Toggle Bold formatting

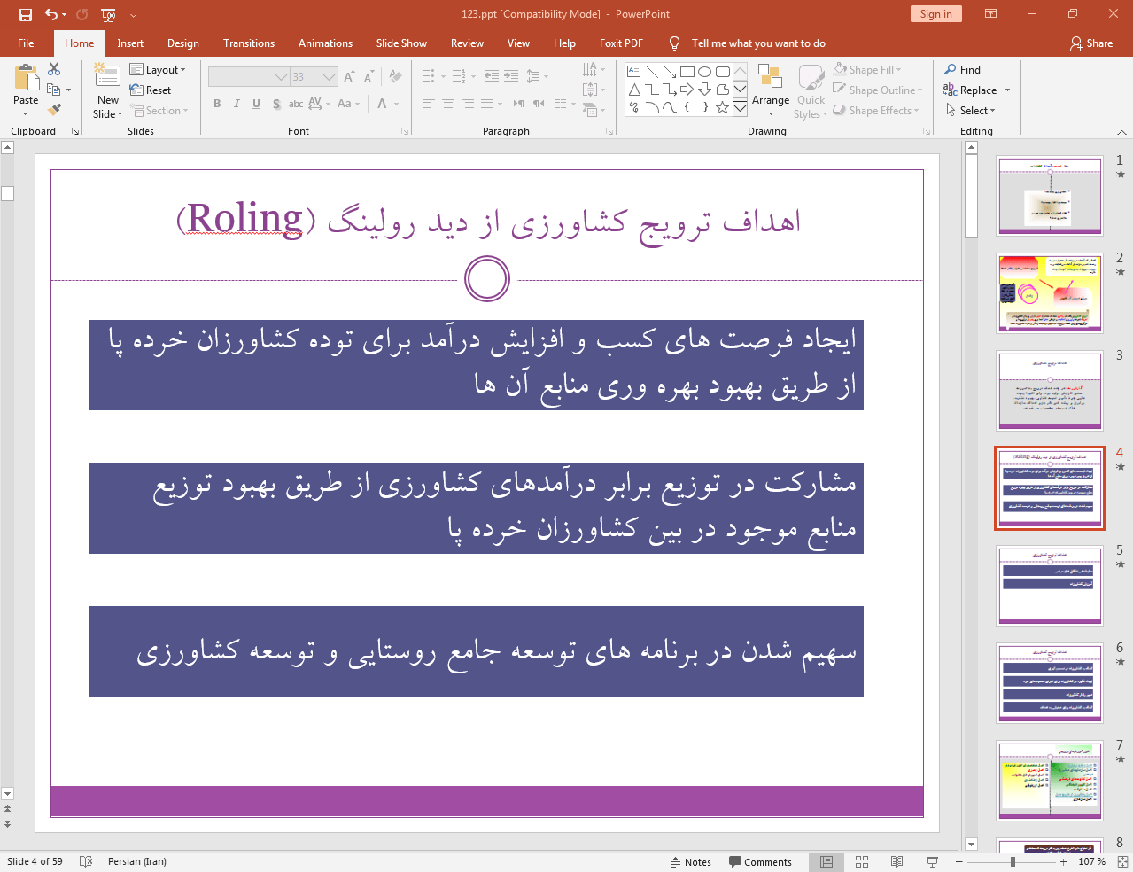(217, 104)
